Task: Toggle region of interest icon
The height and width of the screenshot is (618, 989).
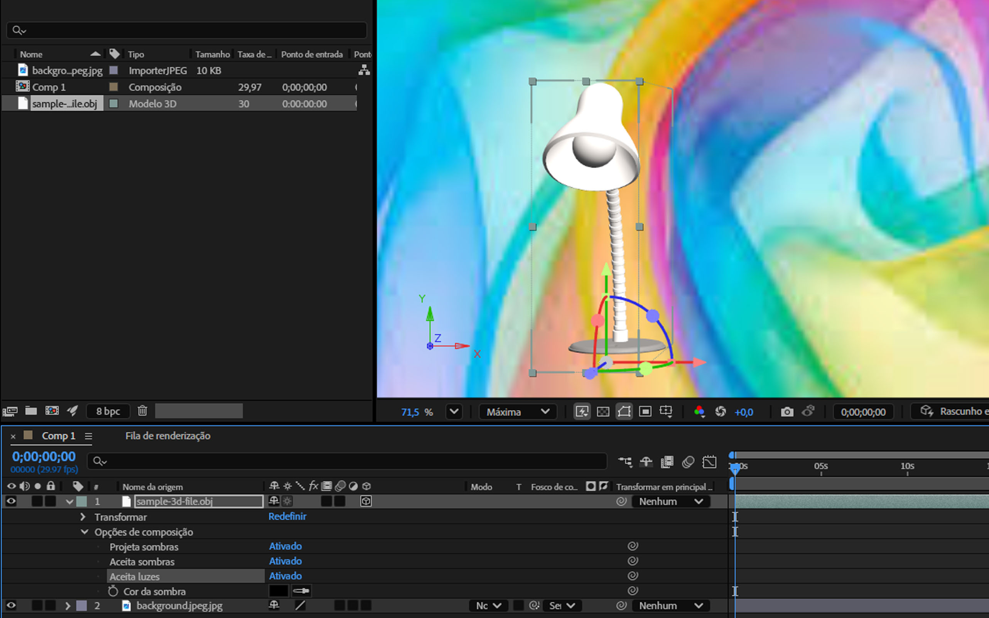Action: [645, 411]
